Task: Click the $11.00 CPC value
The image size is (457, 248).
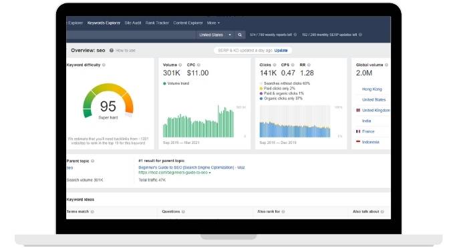Action: pyautogui.click(x=198, y=73)
